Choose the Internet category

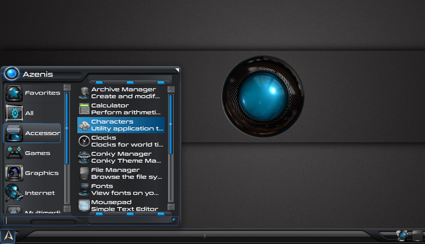coord(33,193)
